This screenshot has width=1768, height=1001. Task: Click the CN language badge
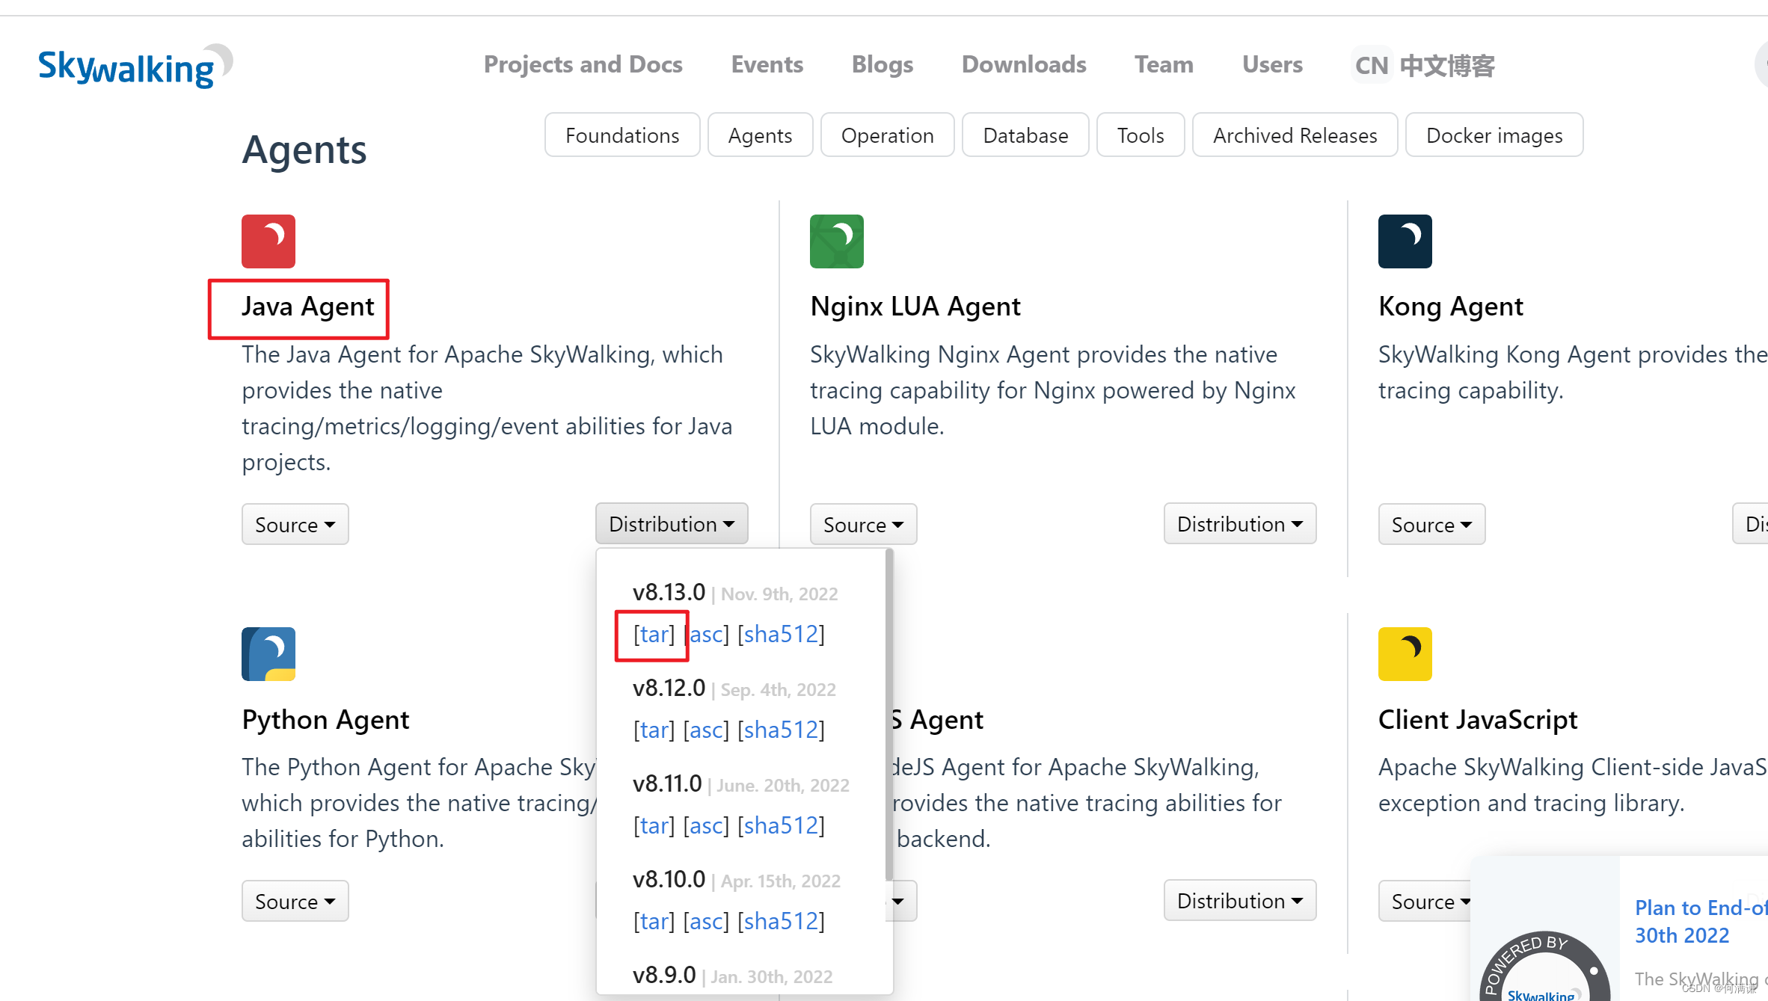tap(1371, 65)
